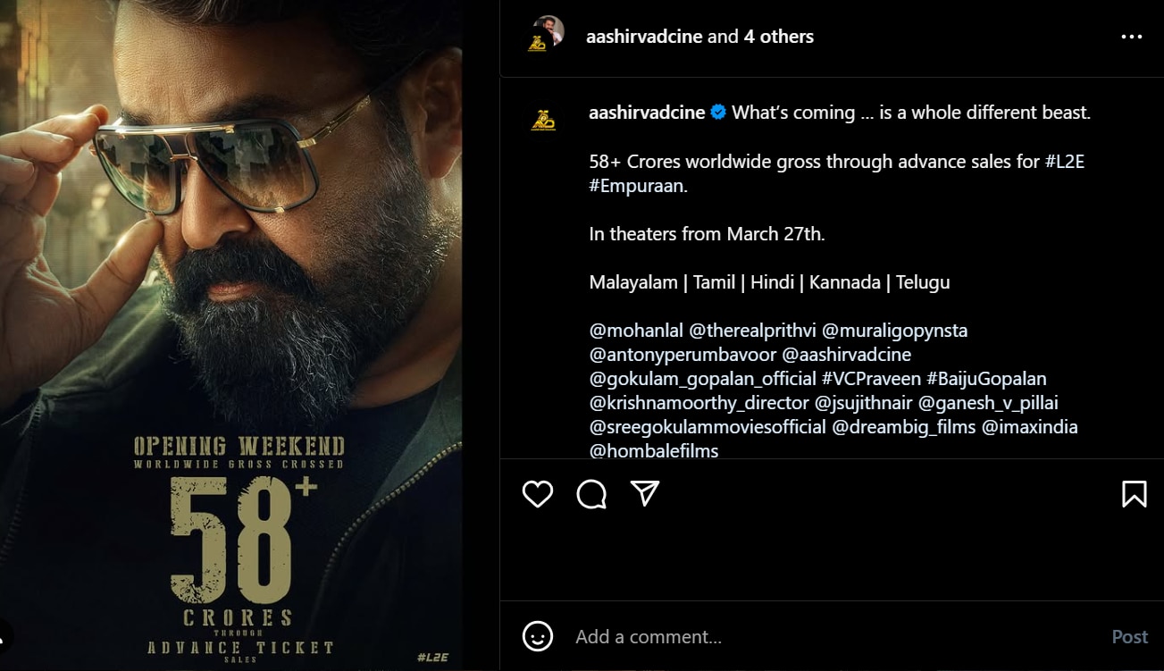1164x671 pixels.
Task: Click the blue verified badge
Action: tap(718, 113)
